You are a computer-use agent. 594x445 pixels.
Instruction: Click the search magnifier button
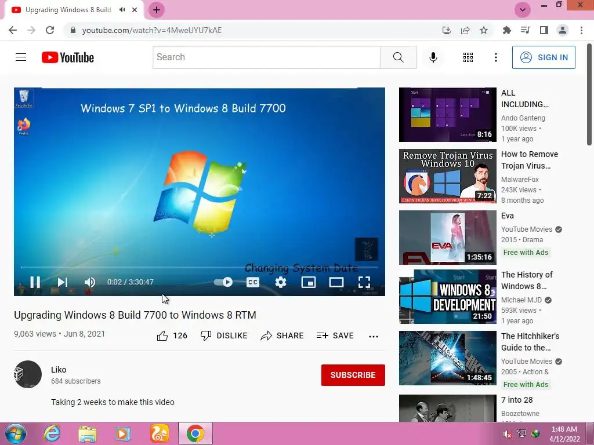[x=398, y=57]
